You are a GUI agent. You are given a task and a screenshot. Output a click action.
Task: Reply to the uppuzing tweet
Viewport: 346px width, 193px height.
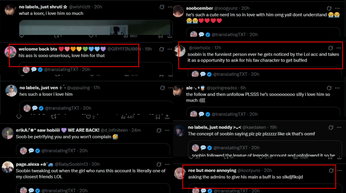pos(19,116)
